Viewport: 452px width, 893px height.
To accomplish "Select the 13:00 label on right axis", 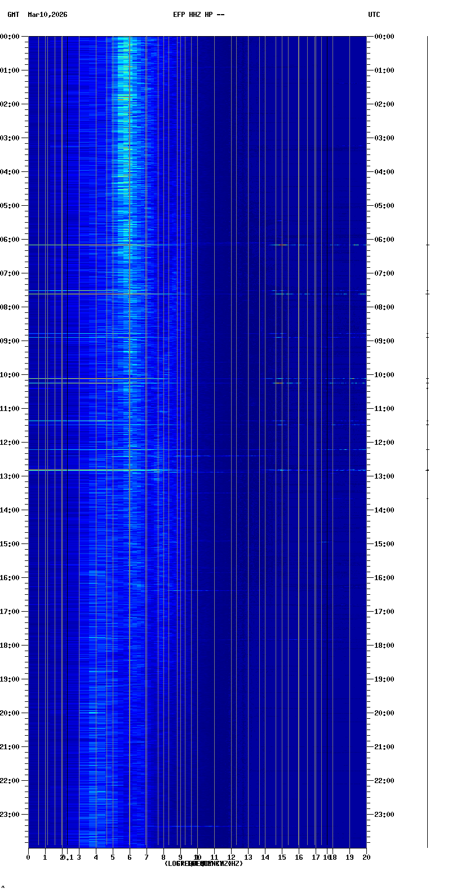I will (x=384, y=476).
